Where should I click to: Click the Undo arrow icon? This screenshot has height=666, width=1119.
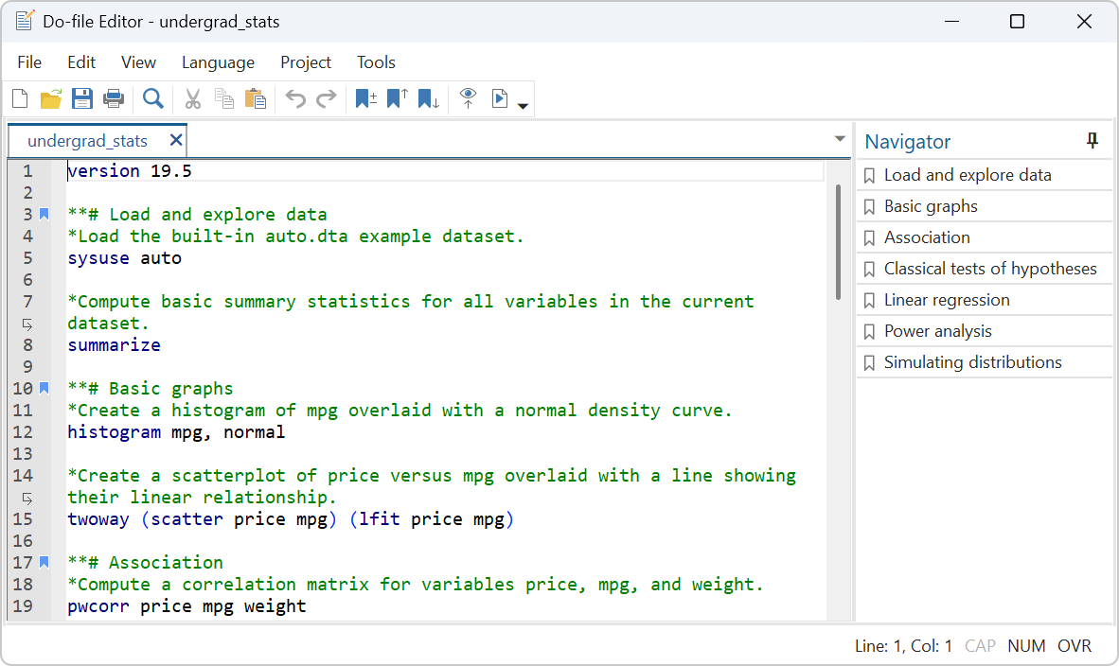coord(295,98)
